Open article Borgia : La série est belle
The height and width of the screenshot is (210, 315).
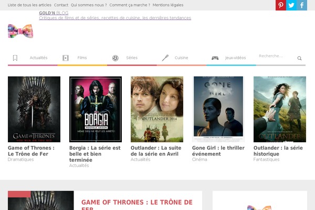(95, 154)
